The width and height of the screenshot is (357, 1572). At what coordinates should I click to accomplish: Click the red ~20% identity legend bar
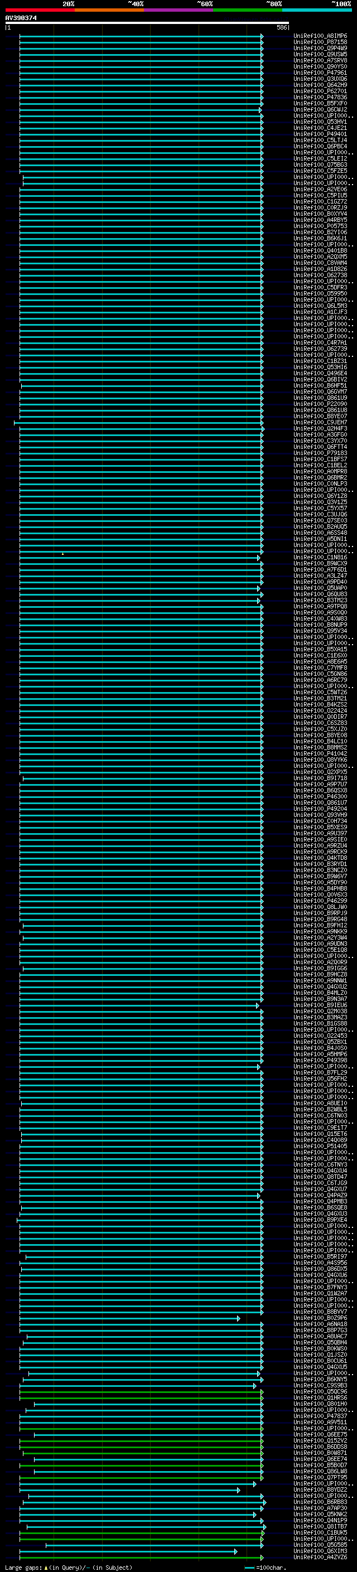click(x=40, y=10)
